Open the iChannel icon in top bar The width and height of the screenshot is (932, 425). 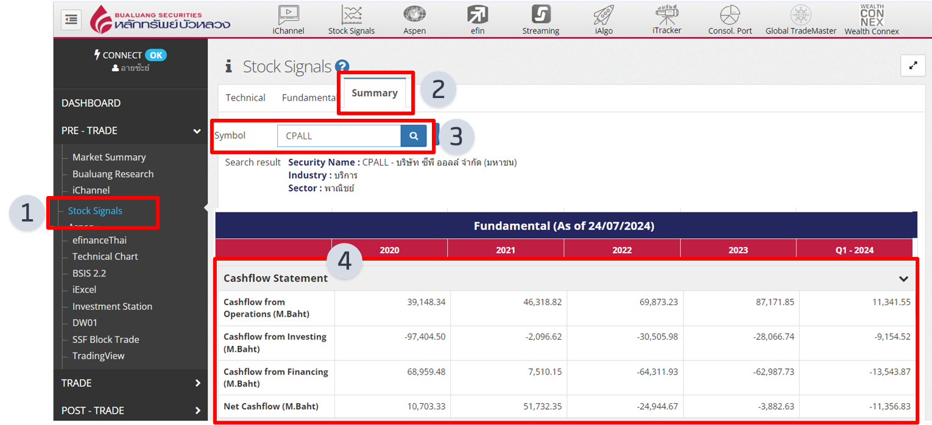[288, 19]
